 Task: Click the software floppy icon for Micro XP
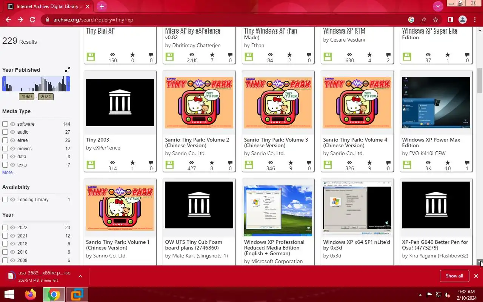[169, 57]
